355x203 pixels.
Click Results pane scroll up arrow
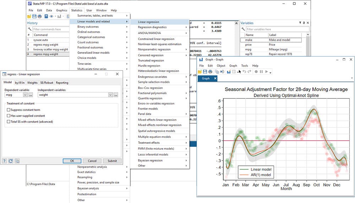coord(236,23)
